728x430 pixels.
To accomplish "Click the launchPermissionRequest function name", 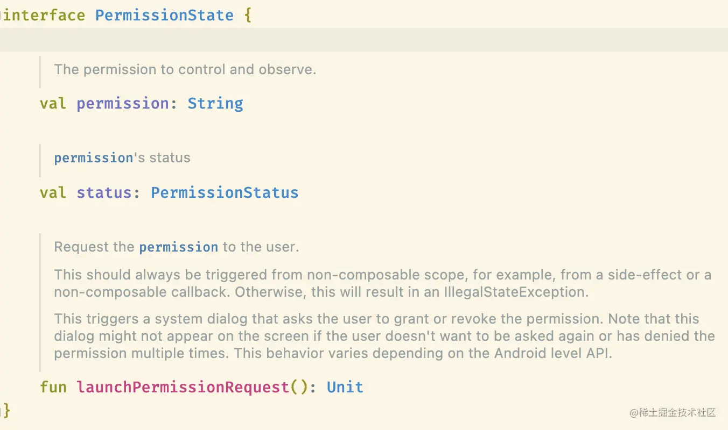I will (183, 387).
